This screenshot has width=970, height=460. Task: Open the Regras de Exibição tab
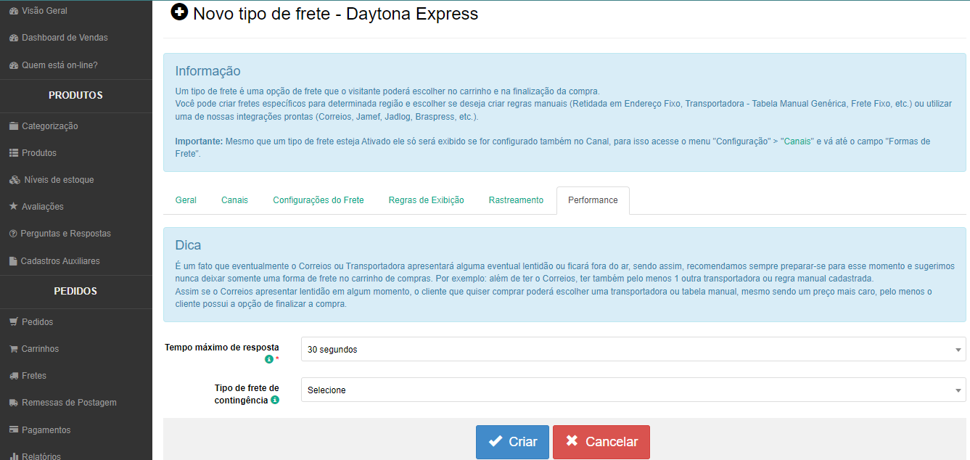[x=426, y=200]
